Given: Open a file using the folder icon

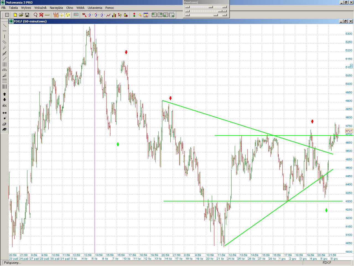Looking at the screenshot, I should coord(21,15).
